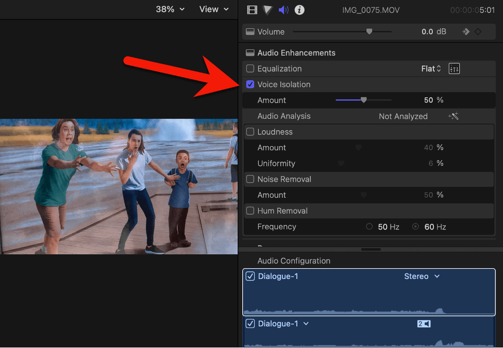This screenshot has width=503, height=348.
Task: Open the Video inspector
Action: [252, 10]
